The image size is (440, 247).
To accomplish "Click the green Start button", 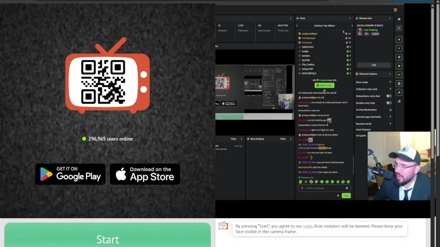I will [108, 235].
